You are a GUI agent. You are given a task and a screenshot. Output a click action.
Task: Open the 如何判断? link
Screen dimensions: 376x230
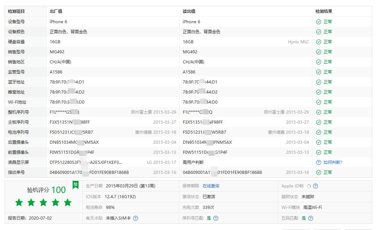pos(333,162)
